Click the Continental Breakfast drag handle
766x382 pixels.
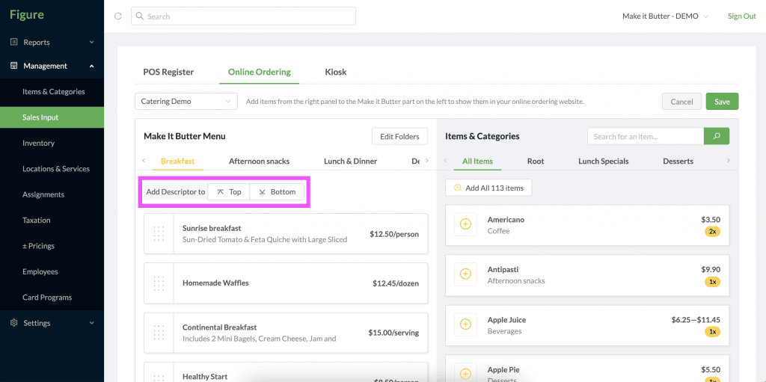159,333
